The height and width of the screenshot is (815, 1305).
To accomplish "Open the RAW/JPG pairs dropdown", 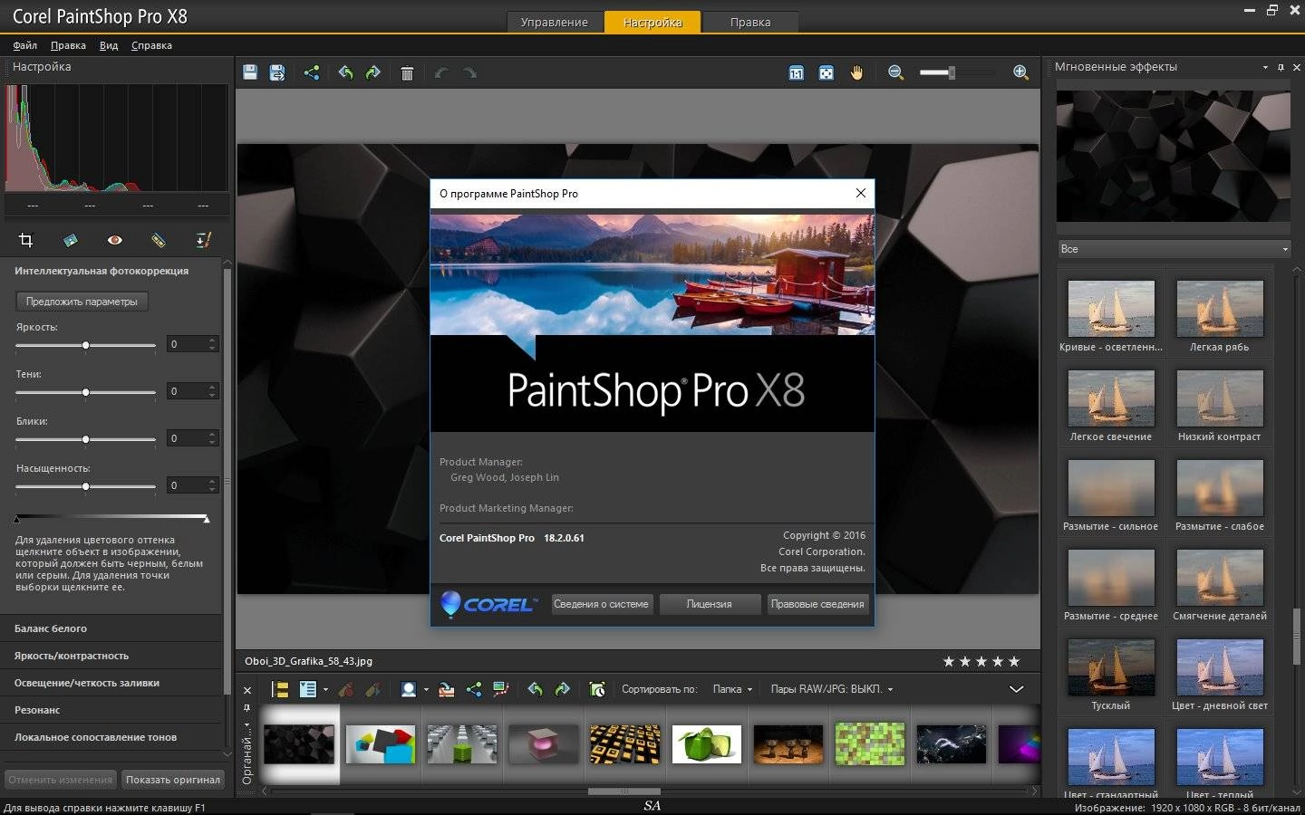I will pyautogui.click(x=832, y=689).
